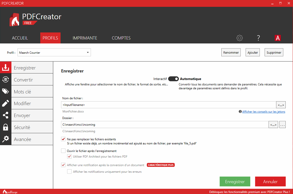
Task: Open Avancée section
Action: tap(32, 139)
